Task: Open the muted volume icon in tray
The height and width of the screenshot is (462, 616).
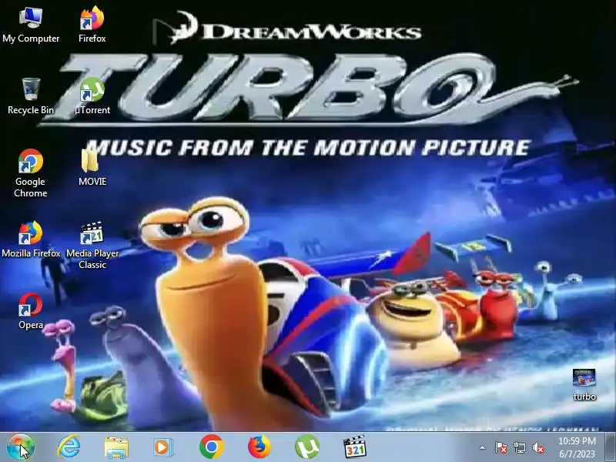Action: tap(538, 448)
